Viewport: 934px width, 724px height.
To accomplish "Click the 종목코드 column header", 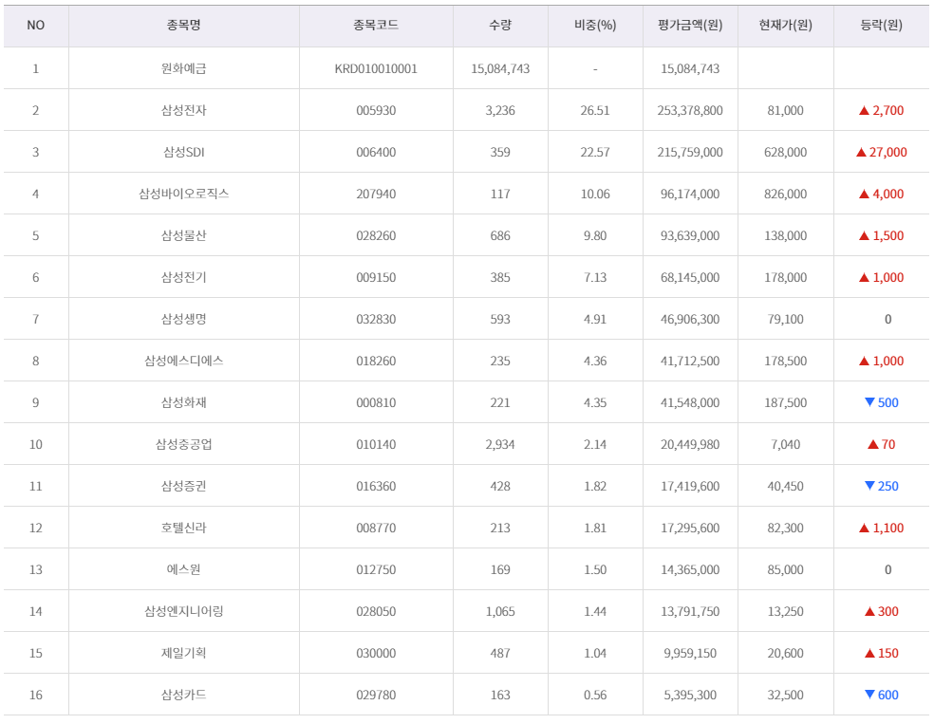I will coord(376,25).
